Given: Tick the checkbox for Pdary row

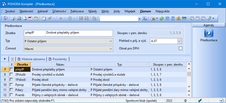Looking at the screenshot, I should (11, 90).
